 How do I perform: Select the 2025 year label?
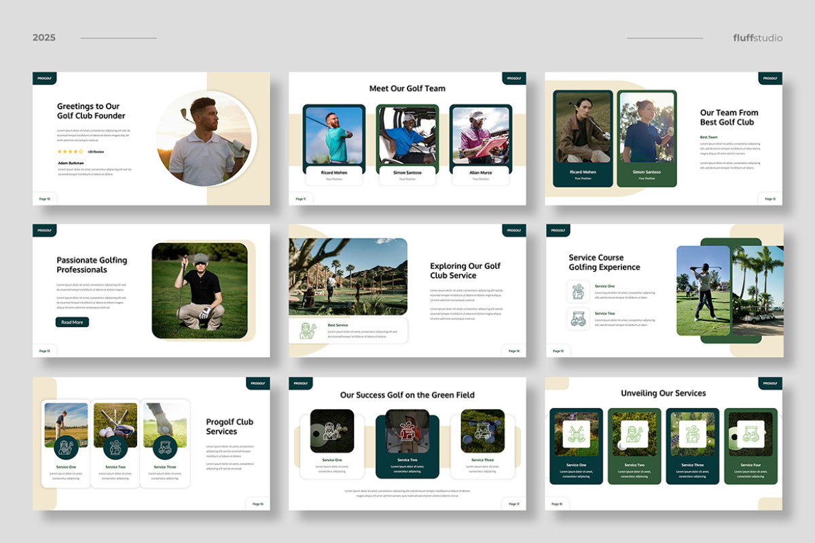click(x=44, y=37)
